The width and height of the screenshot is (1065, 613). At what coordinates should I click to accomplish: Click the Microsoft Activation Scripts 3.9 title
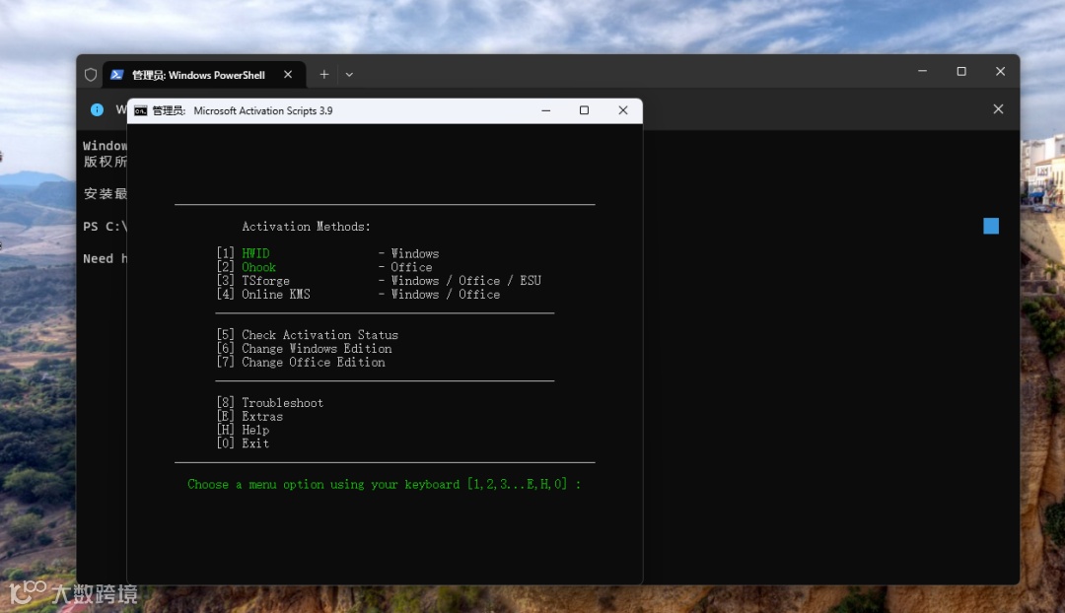pos(263,110)
